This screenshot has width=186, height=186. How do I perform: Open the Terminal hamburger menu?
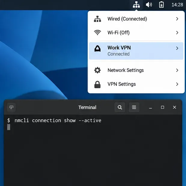134,107
